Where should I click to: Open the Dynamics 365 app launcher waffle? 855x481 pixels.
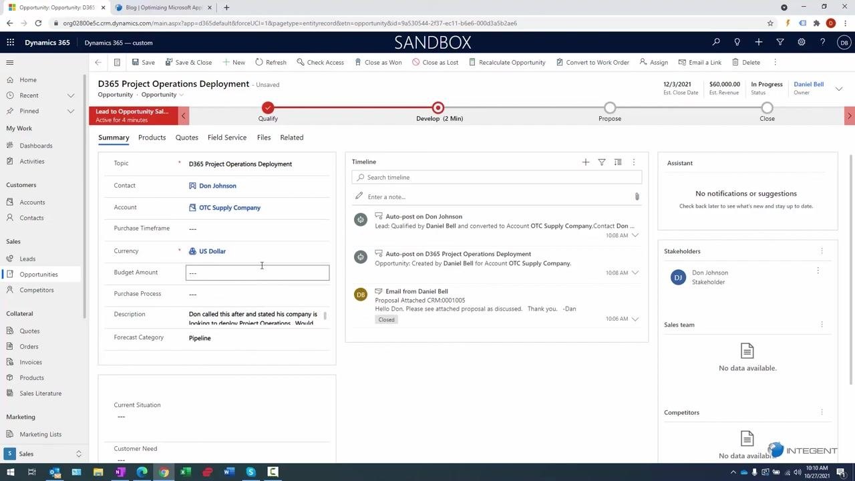click(10, 42)
